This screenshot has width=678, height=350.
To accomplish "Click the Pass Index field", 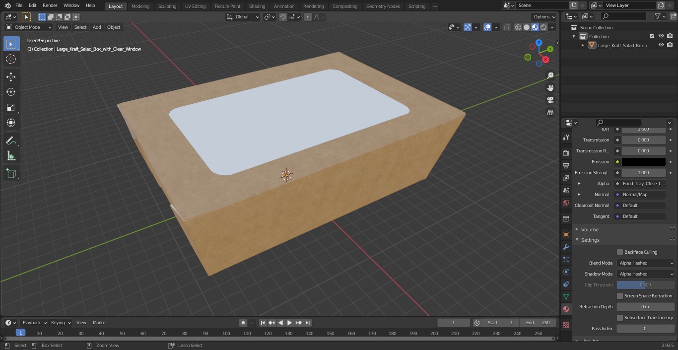I will coord(645,329).
